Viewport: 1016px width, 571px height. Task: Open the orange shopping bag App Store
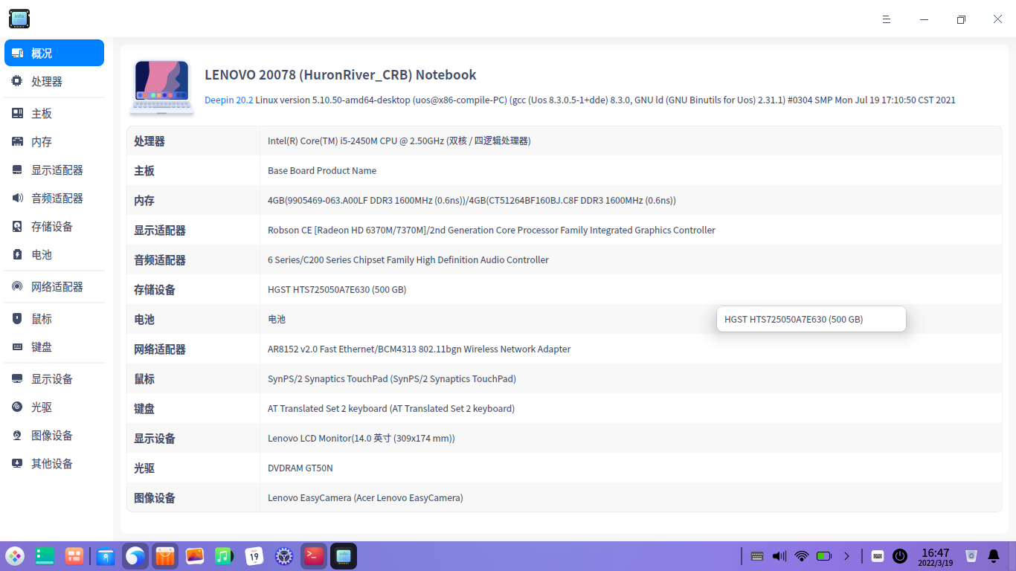tap(165, 556)
